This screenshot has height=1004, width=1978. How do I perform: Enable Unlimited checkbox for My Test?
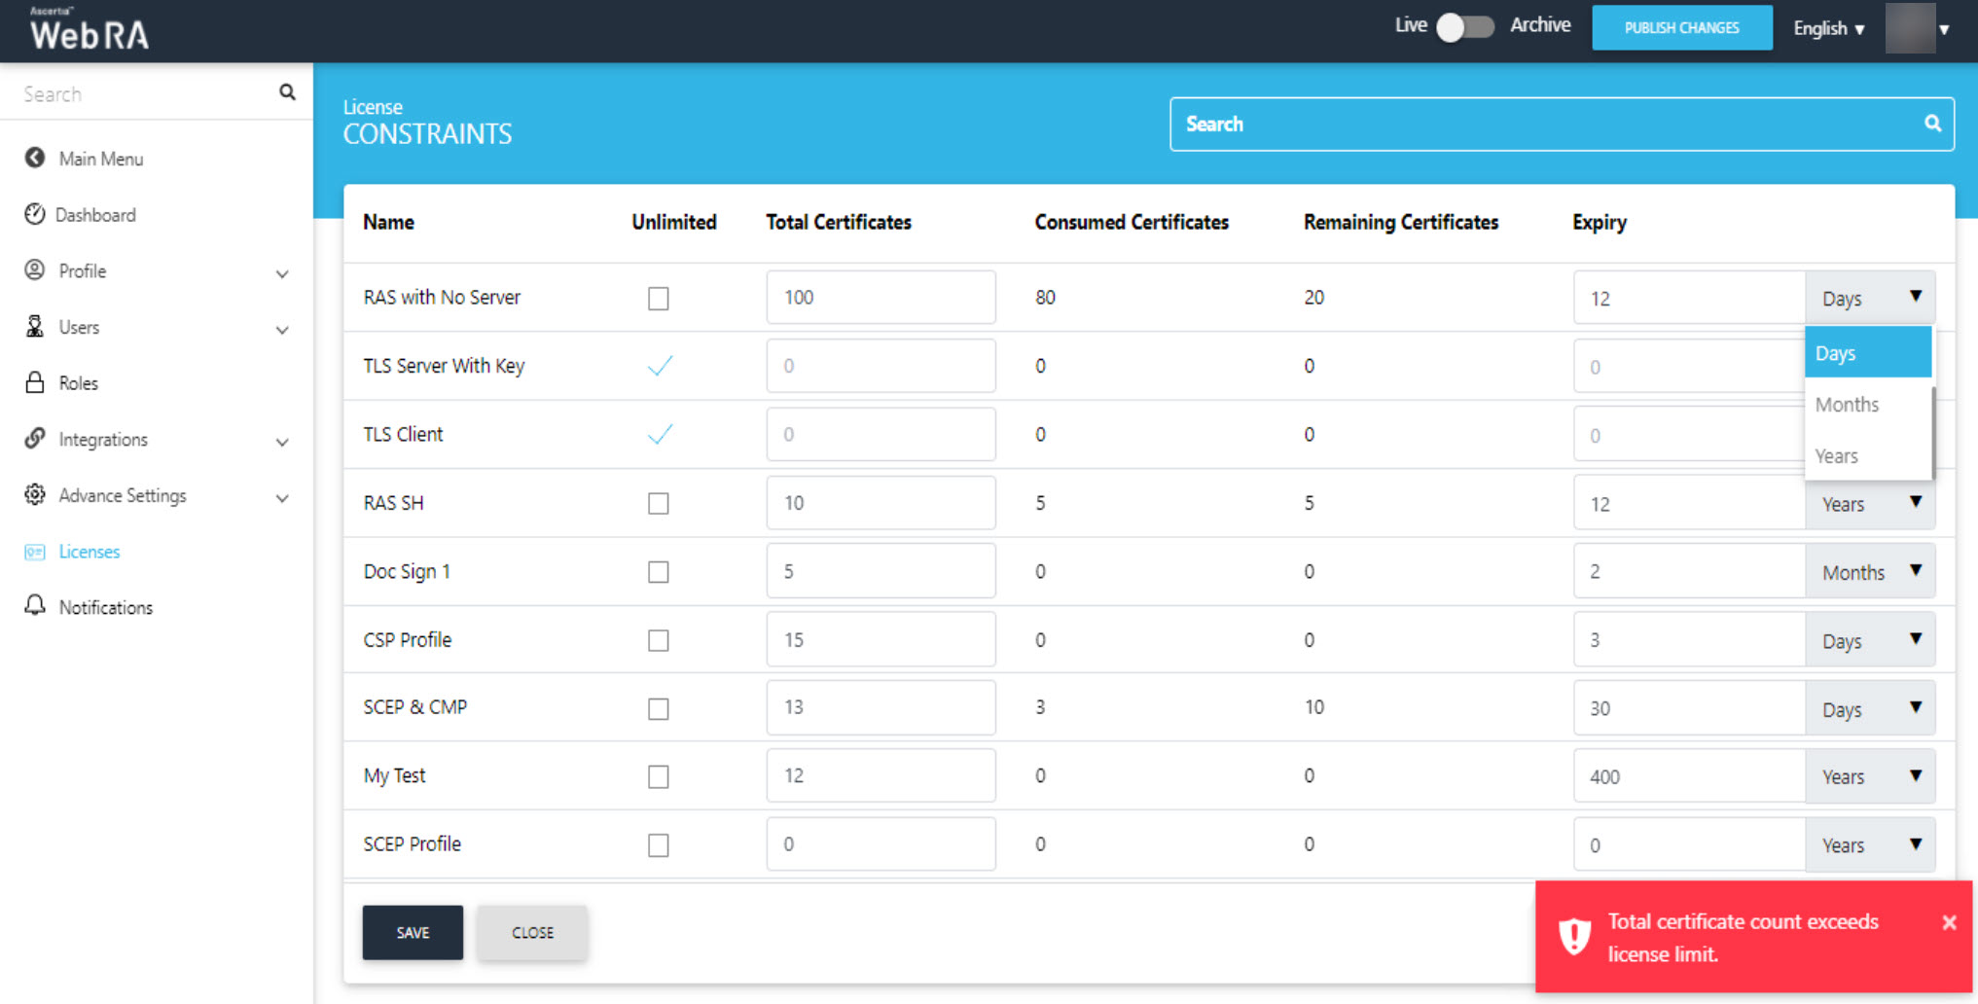659,776
